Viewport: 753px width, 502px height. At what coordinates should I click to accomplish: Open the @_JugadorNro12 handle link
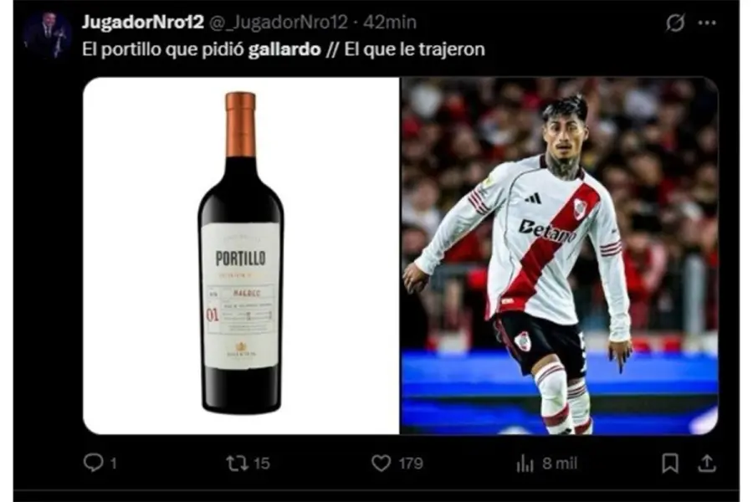[x=279, y=22]
